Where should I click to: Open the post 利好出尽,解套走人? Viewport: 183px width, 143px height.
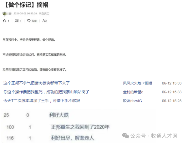pos(72,138)
